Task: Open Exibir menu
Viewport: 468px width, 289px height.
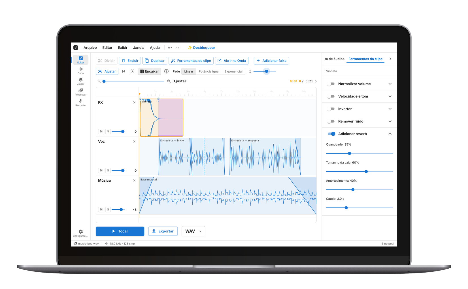Action: pos(123,48)
